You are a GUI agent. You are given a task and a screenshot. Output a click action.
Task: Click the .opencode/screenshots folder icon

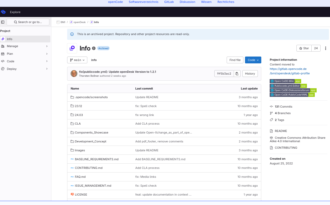tap(72, 97)
